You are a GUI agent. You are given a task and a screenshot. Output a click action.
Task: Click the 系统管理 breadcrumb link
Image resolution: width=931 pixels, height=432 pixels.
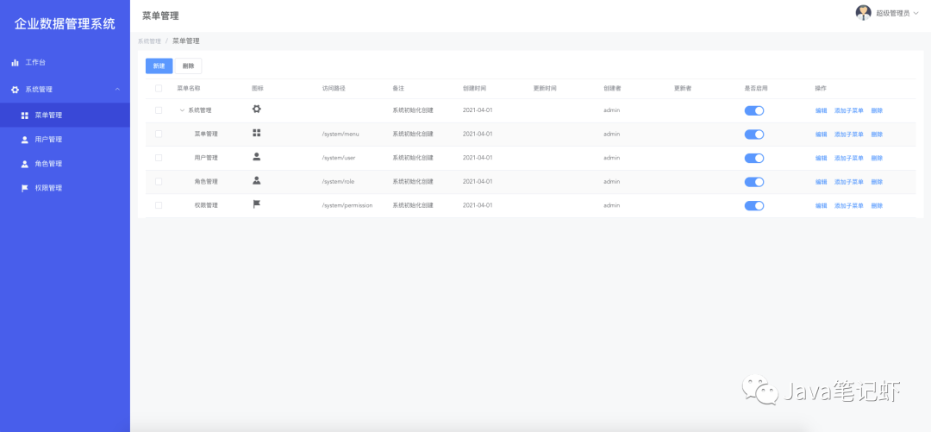click(x=149, y=41)
